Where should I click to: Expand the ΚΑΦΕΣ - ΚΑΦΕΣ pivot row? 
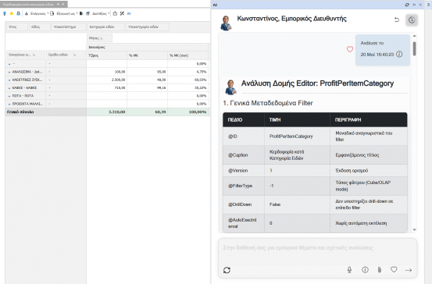pyautogui.click(x=9, y=88)
